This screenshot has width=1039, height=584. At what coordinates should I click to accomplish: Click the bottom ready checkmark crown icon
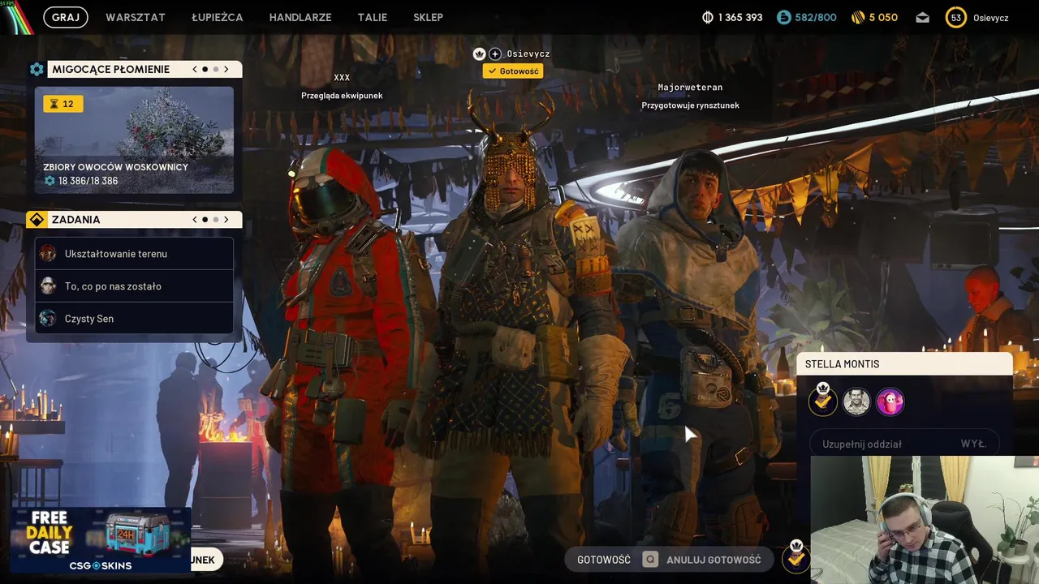(796, 556)
